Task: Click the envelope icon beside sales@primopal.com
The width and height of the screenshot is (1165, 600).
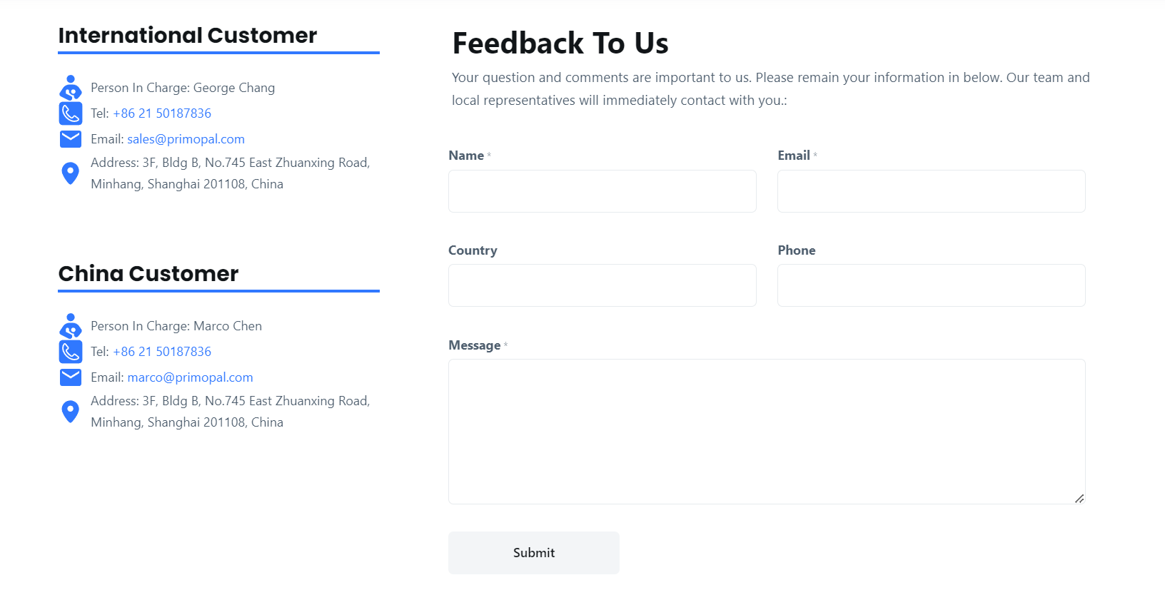Action: [71, 139]
